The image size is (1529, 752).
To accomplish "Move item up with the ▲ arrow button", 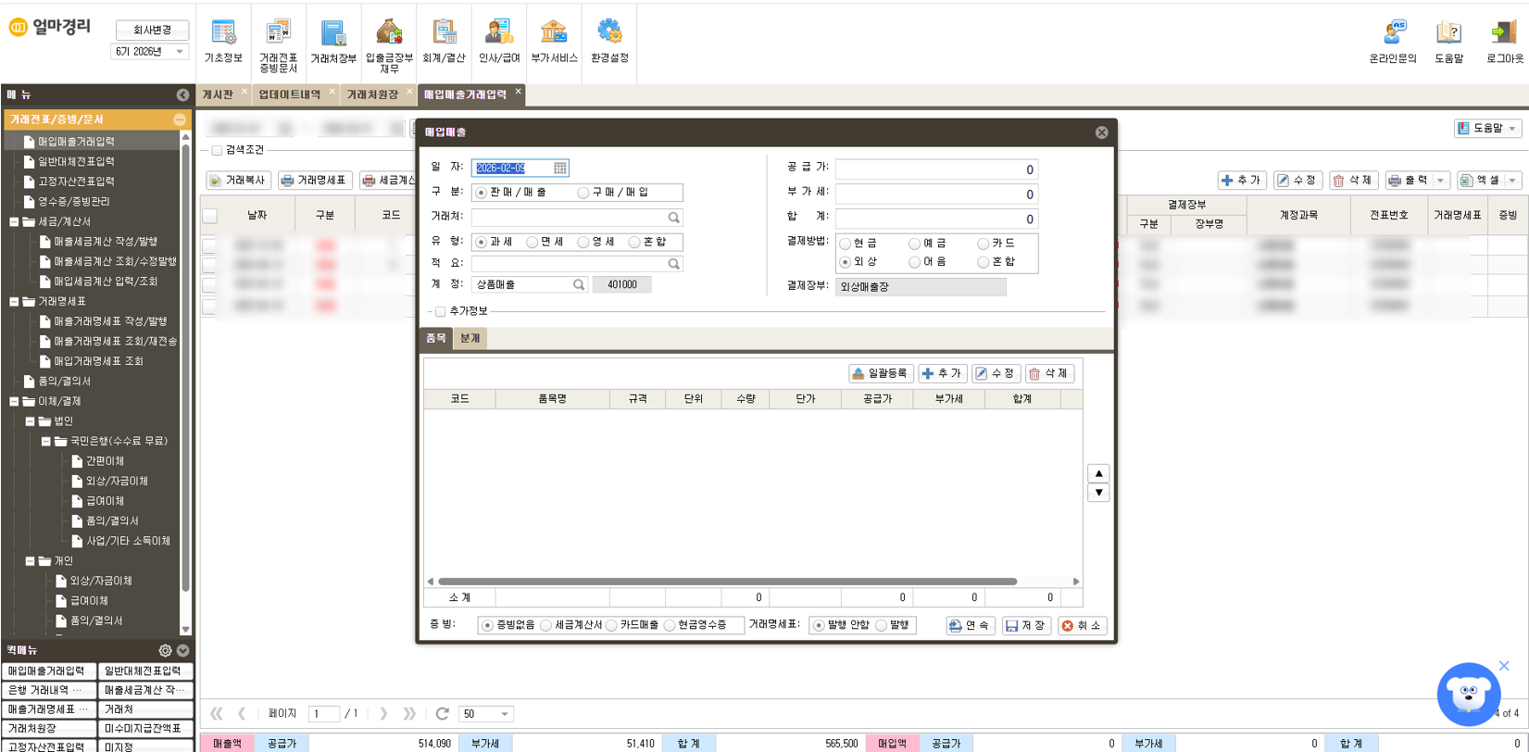I will [x=1098, y=473].
